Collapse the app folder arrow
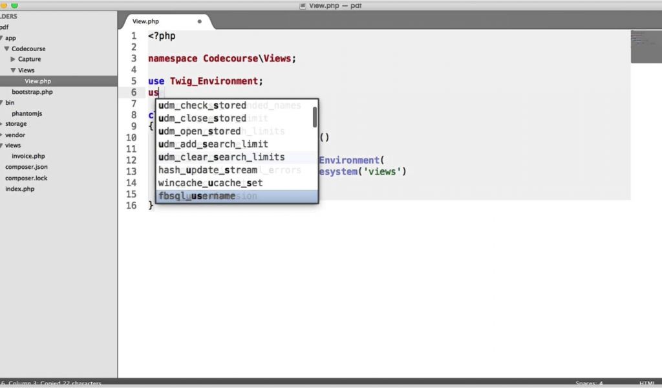This screenshot has width=662, height=388. tap(1, 38)
